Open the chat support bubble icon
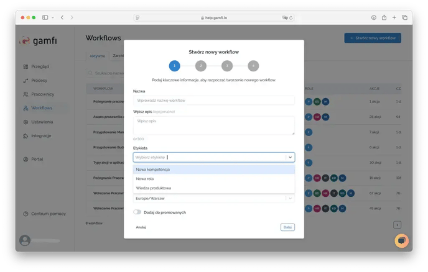This screenshot has height=272, width=428. (402, 240)
